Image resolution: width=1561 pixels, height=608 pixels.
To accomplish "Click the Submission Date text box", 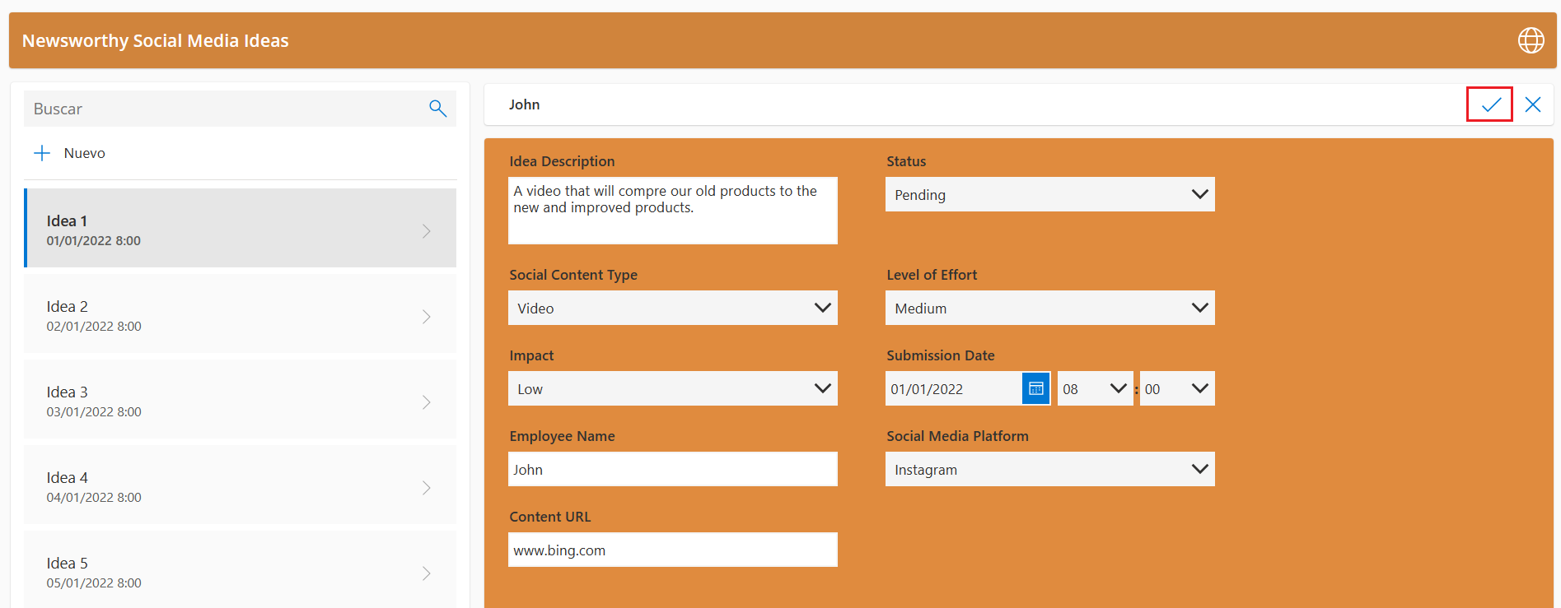I will 954,388.
